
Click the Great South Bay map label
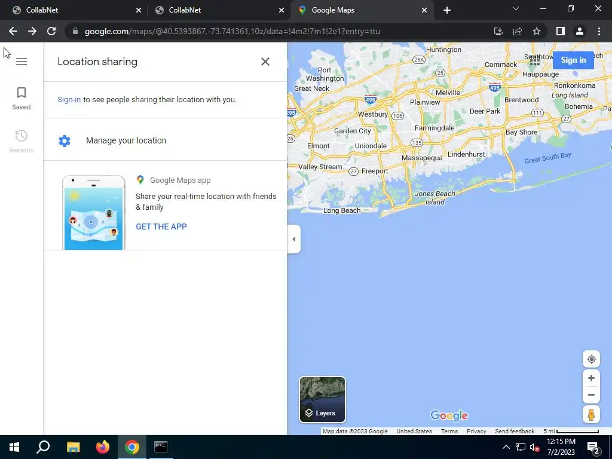pos(547,158)
